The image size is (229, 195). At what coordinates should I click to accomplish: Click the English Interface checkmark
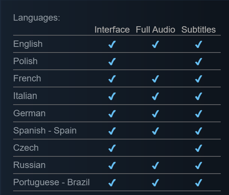(x=112, y=44)
